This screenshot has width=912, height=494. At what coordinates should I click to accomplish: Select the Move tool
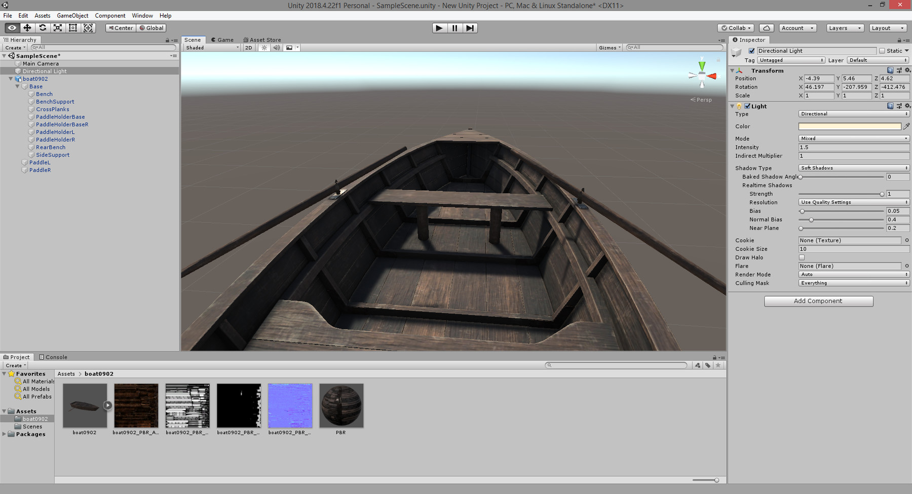point(27,28)
